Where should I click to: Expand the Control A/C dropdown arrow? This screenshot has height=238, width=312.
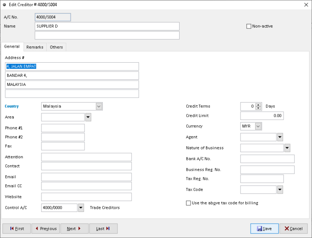click(81, 208)
